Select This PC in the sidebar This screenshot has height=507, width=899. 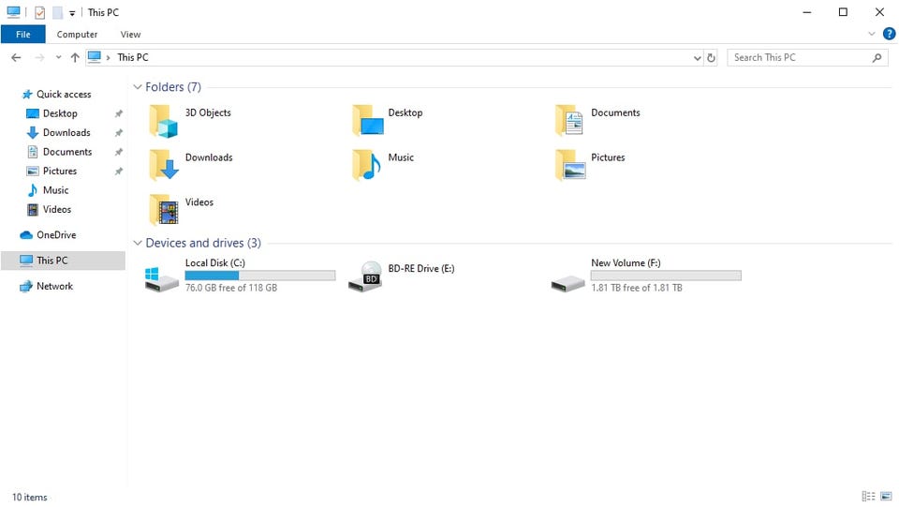63,261
